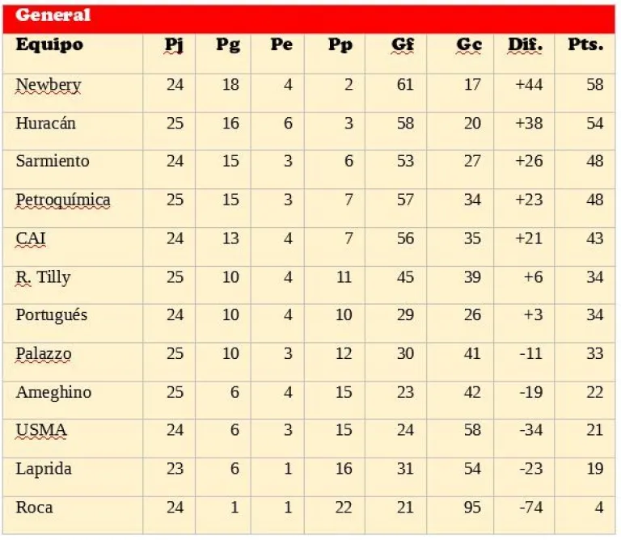Click the Pts. column header

(585, 44)
